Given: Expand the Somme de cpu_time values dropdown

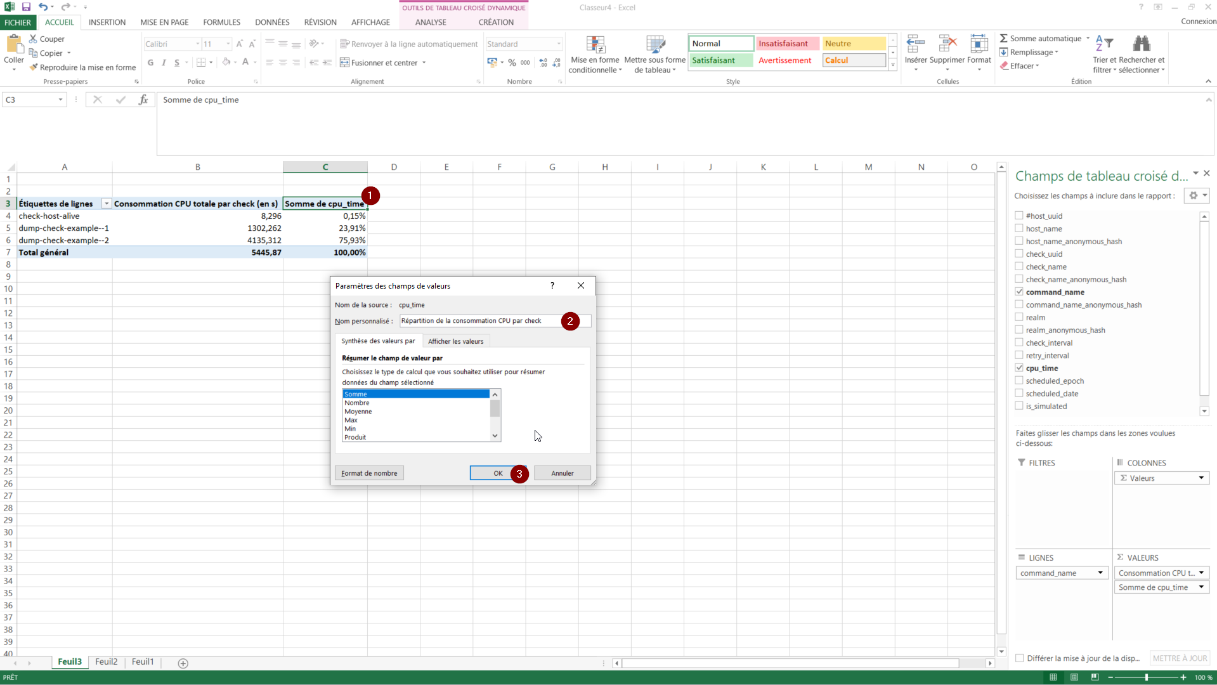Looking at the screenshot, I should pos(1201,587).
